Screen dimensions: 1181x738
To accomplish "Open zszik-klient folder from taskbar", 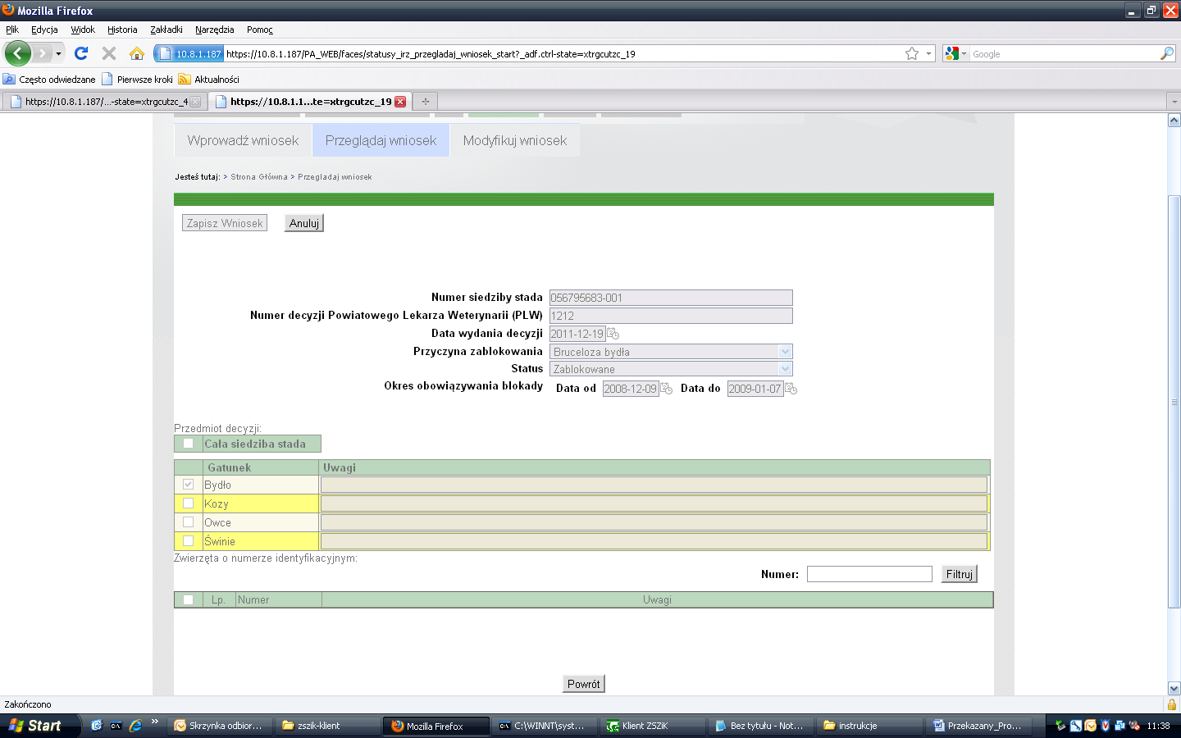I will point(328,726).
